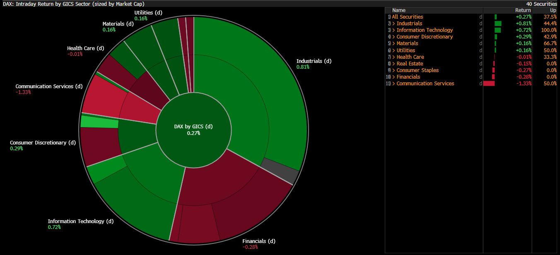Click the Industrials (d) chart label
This screenshot has width=560, height=255.
[x=314, y=61]
